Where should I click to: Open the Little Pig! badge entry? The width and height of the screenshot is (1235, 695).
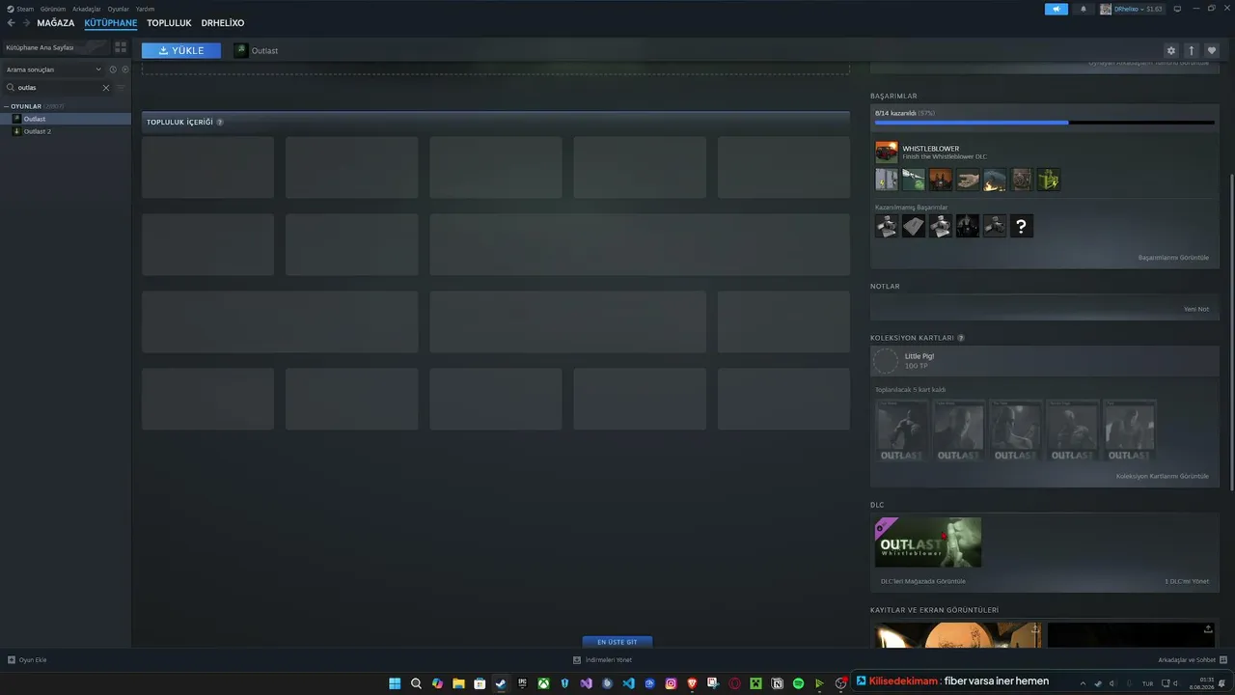(x=1045, y=361)
